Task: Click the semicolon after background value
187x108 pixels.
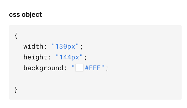Action: [107, 69]
